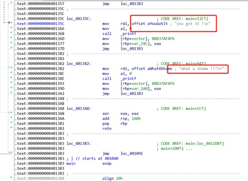Select the 1A0h value in add rsp
Image resolution: width=248 pixels, height=181 pixels.
pyautogui.click(x=136, y=118)
